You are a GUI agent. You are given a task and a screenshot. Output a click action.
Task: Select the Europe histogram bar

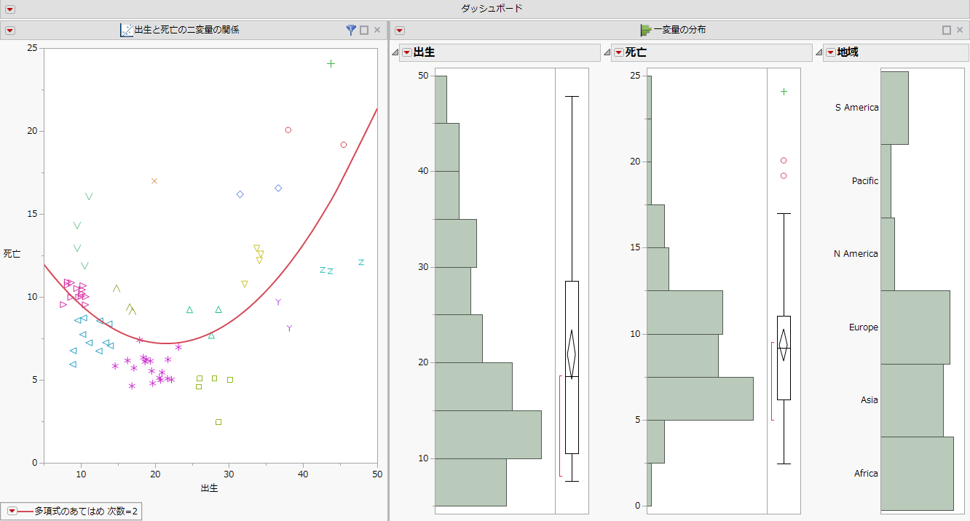point(915,327)
